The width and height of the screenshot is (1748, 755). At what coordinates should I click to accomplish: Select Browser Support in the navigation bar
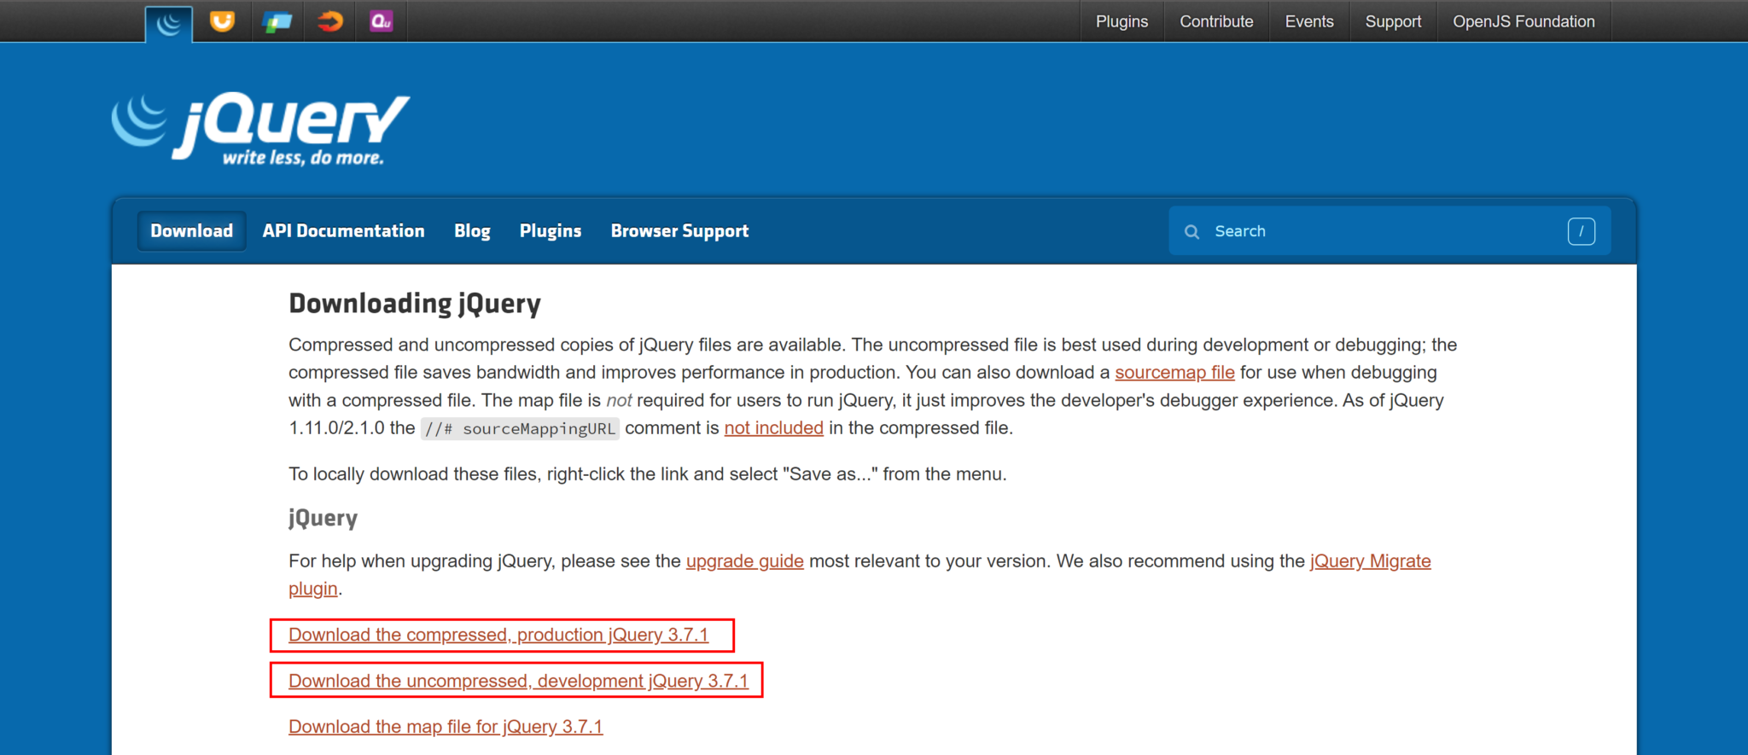[679, 231]
